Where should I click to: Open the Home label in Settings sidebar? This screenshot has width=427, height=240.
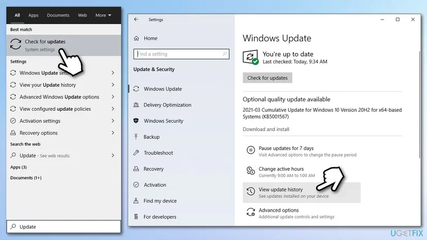tap(151, 38)
